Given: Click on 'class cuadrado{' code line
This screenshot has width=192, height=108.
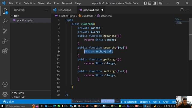Looking at the screenshot, I should tap(83, 24).
